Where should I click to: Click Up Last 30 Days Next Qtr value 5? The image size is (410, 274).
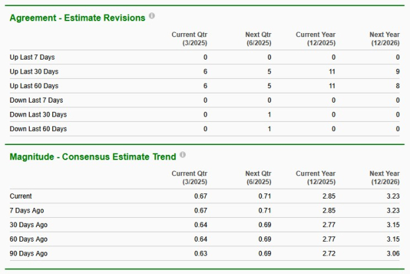(269, 71)
